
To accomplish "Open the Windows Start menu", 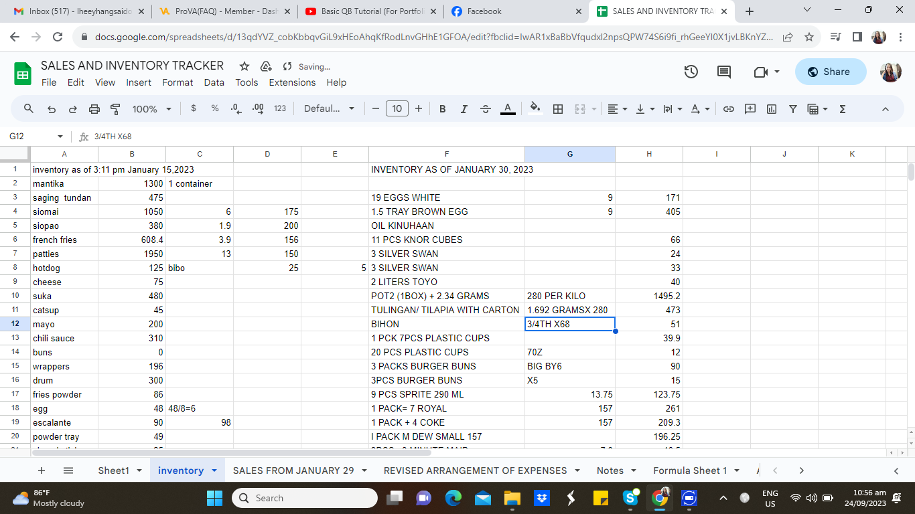I will [214, 498].
